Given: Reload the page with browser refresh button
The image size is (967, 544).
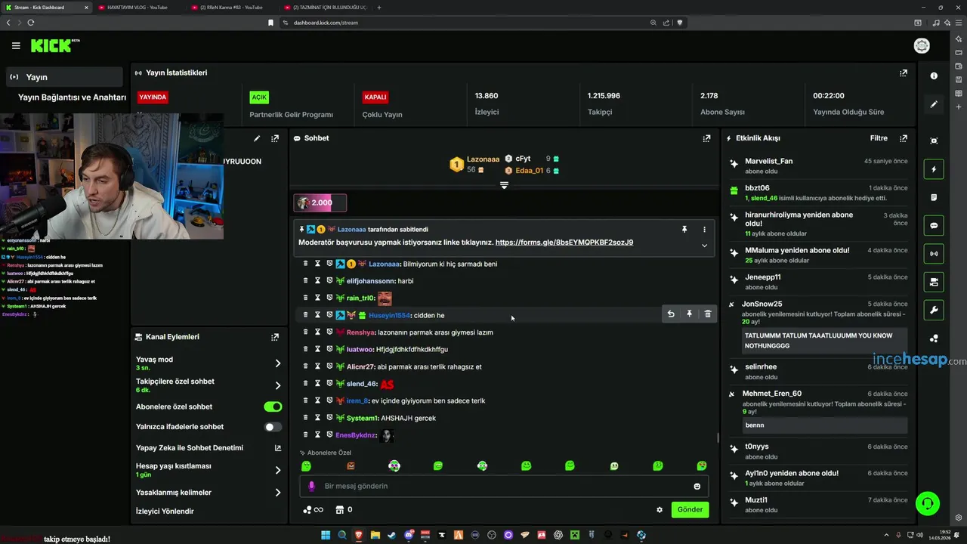Looking at the screenshot, I should pyautogui.click(x=31, y=23).
